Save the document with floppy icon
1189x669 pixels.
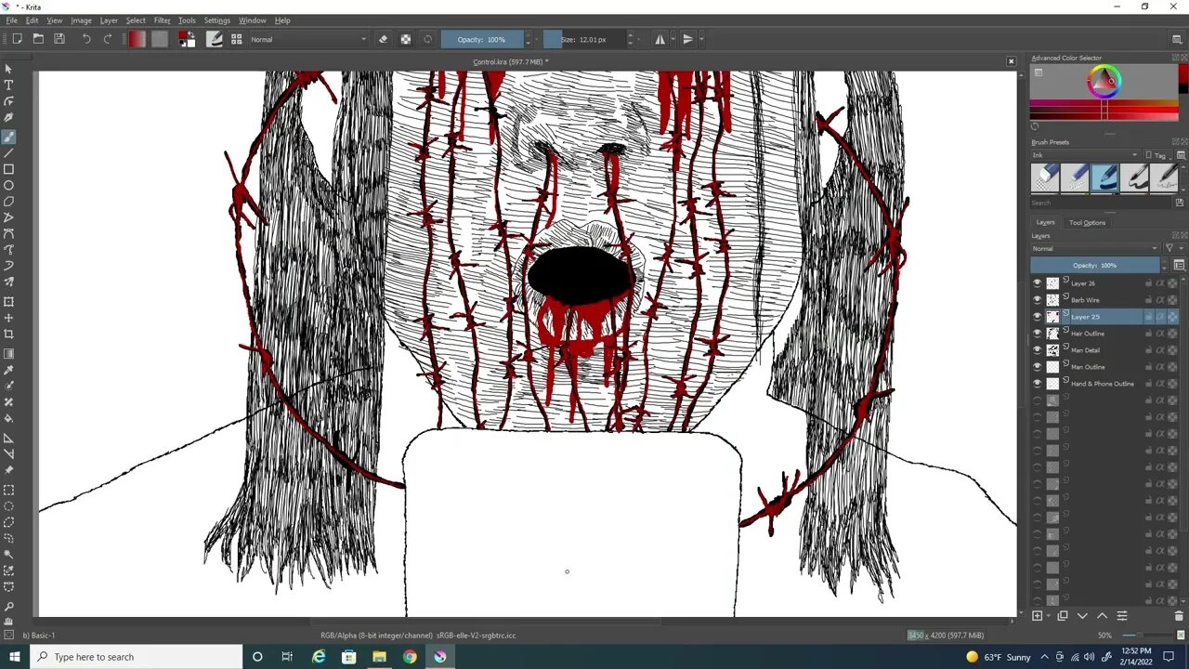tap(59, 39)
